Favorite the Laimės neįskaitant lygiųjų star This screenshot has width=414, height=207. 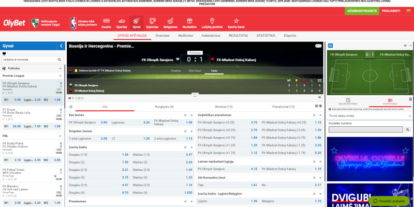pyautogui.click(x=314, y=161)
